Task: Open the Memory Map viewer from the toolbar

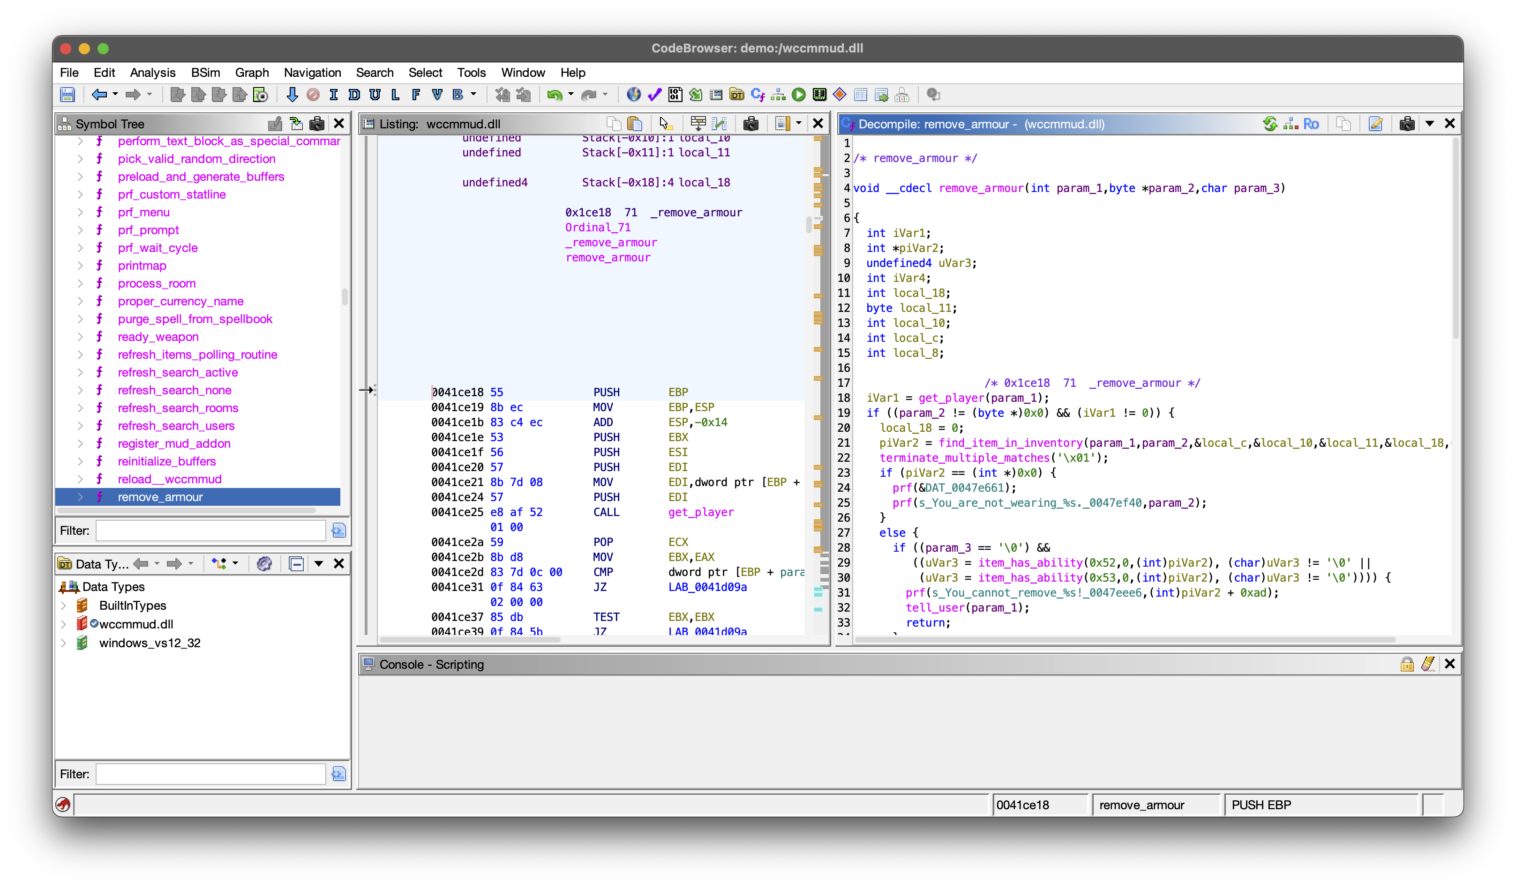Action: 819,95
